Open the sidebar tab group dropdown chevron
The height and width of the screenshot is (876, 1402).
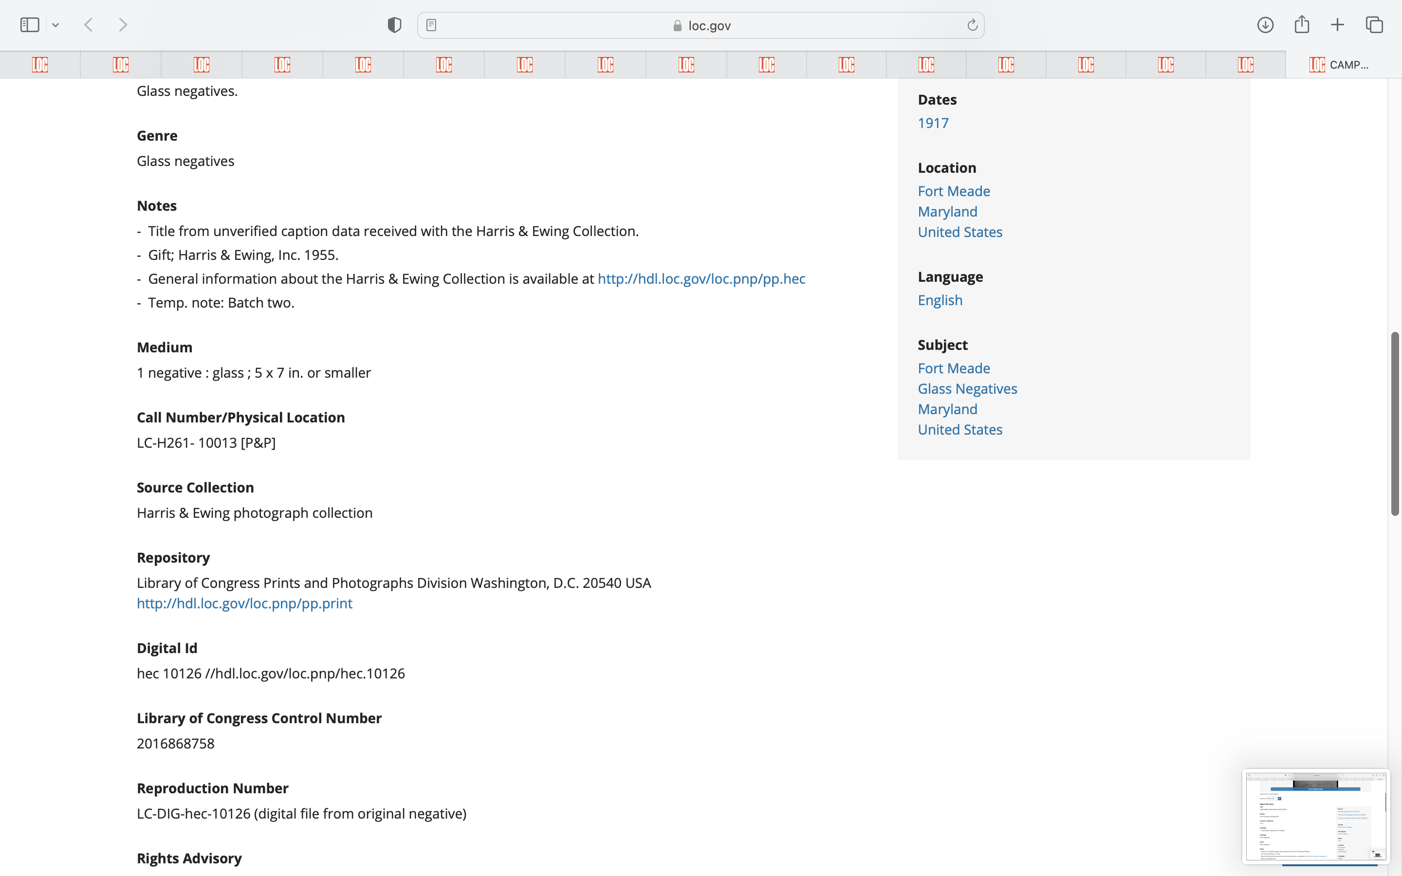[55, 25]
